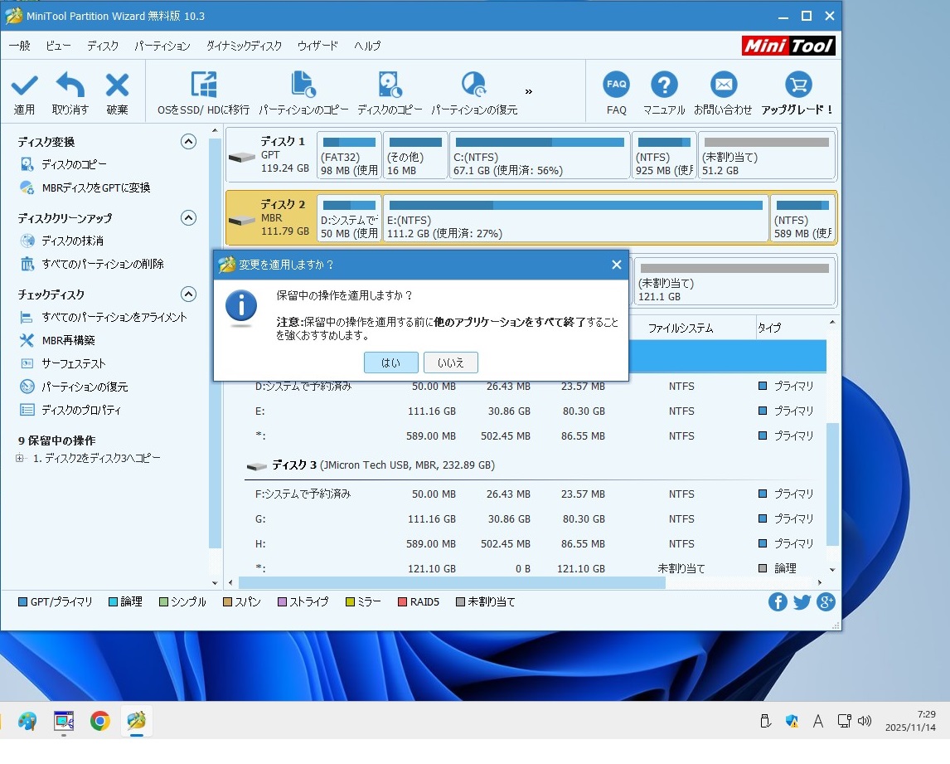Viewport: 950px width, 764px height.
Task: Open the ウィザード menu
Action: click(x=317, y=46)
